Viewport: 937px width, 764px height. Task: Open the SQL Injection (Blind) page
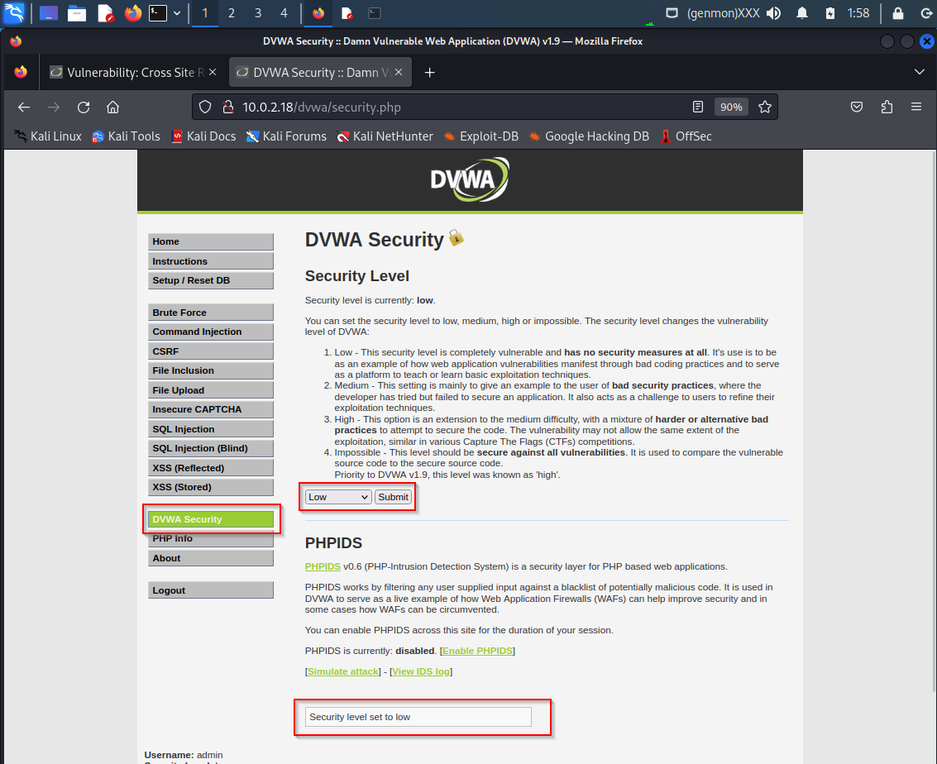click(x=210, y=448)
